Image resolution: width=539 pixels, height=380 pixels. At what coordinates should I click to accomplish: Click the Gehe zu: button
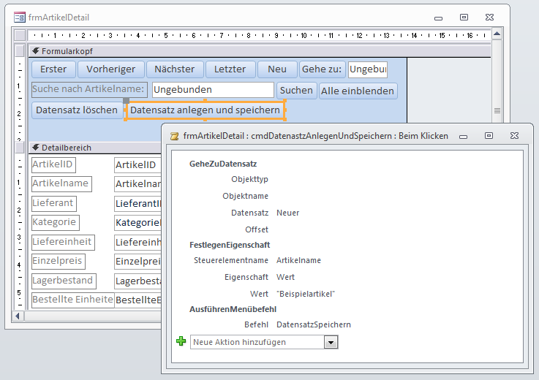coord(322,69)
